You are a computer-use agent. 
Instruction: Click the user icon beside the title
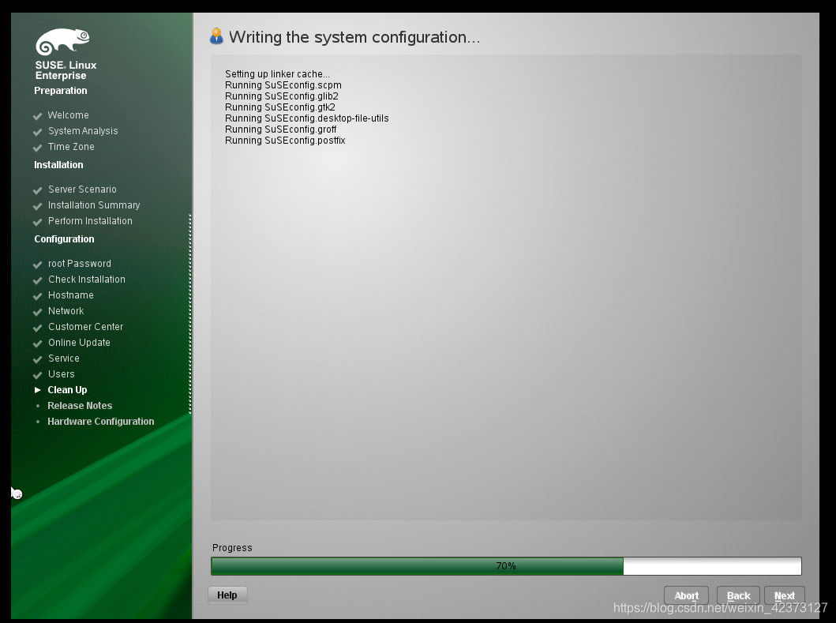coord(216,36)
